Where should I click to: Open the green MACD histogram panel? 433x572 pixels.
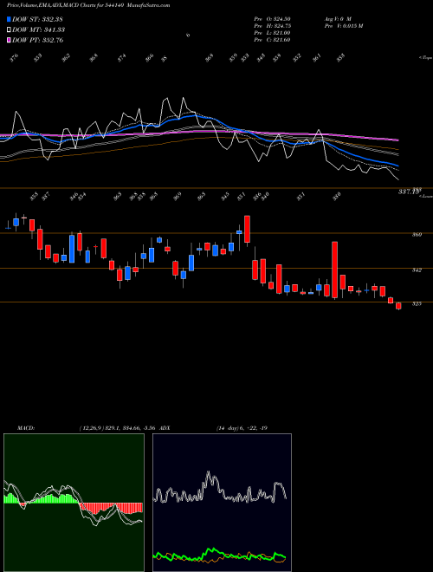[x=74, y=503]
